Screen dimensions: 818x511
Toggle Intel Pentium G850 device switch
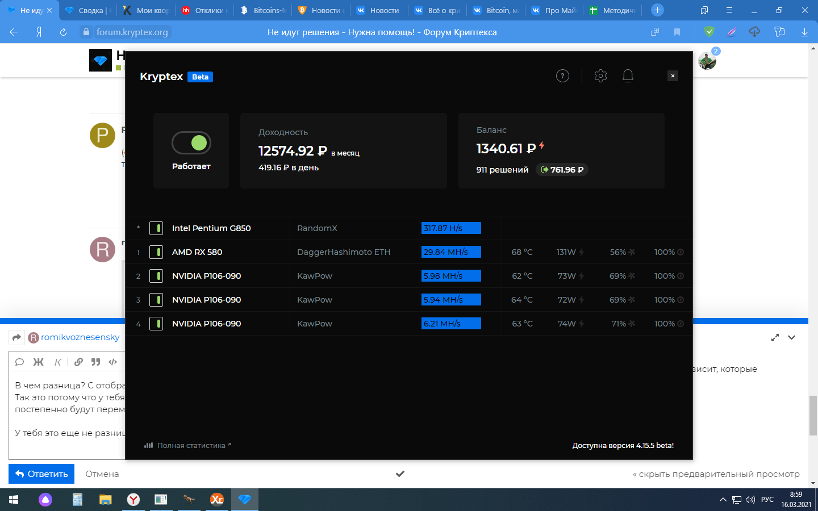156,228
